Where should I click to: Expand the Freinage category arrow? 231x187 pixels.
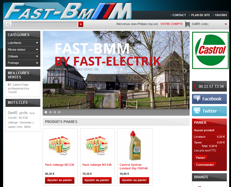click(37, 63)
